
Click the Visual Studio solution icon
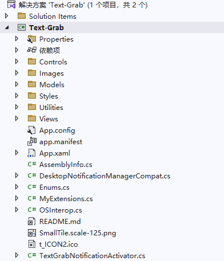pyautogui.click(x=11, y=5)
